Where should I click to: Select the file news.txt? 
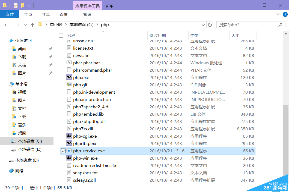(x=81, y=55)
